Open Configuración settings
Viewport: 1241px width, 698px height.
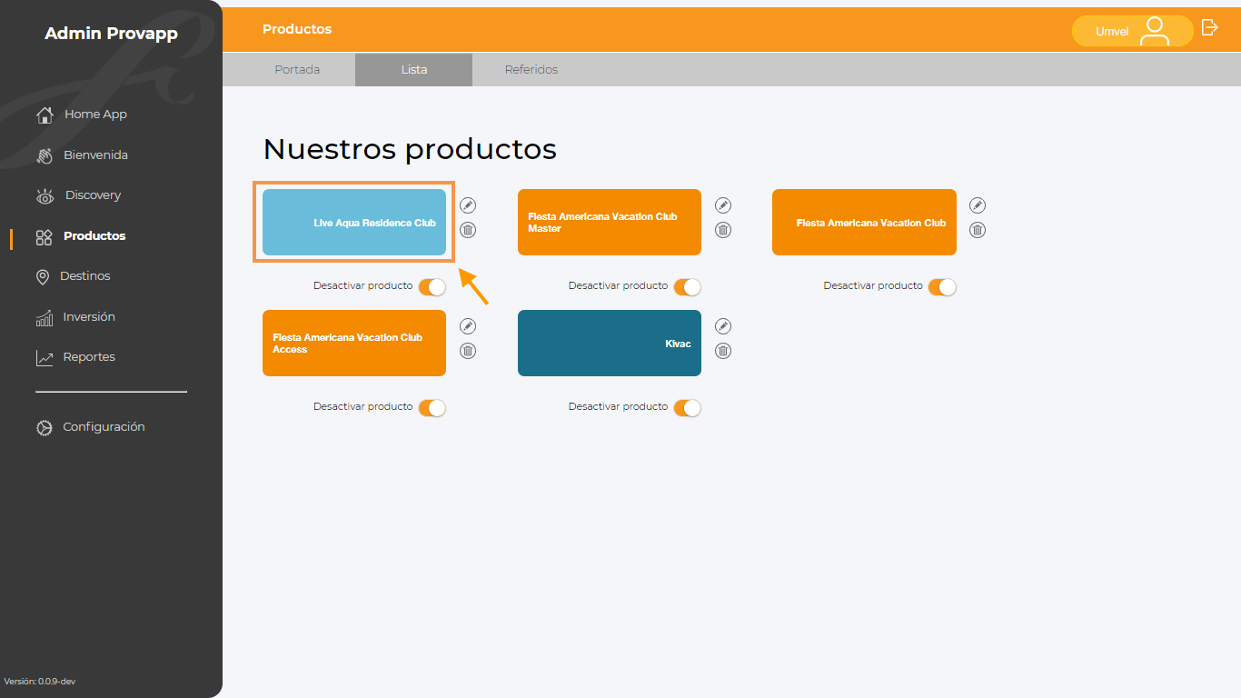click(104, 427)
